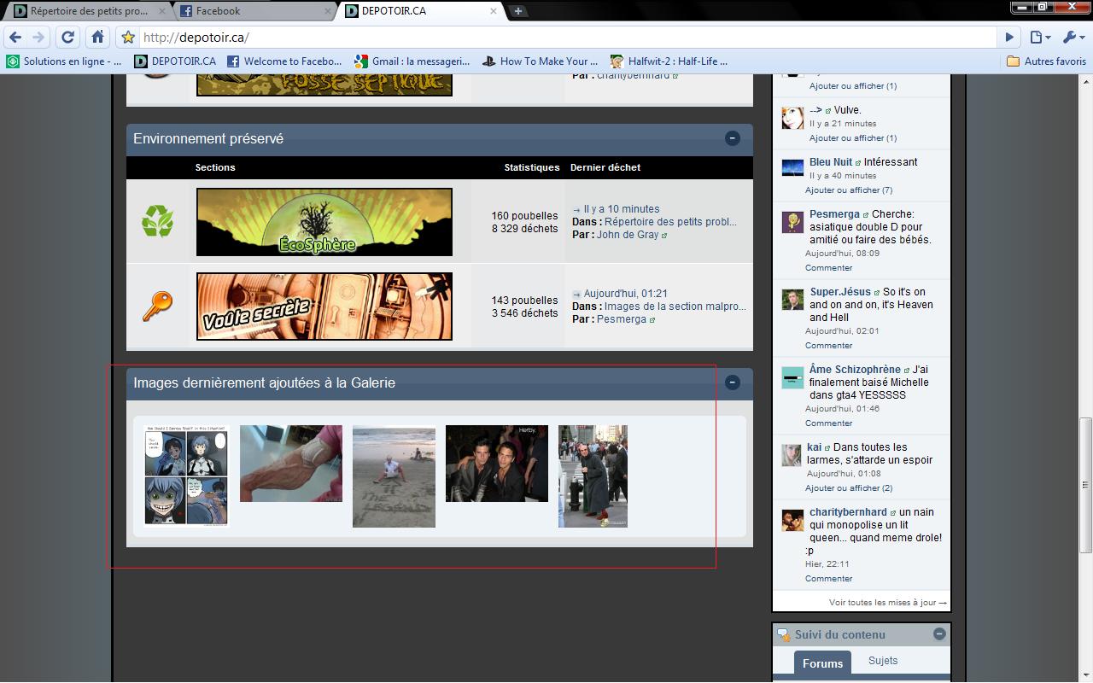This screenshot has height=683, width=1093.
Task: Open Super.Jésus profile link
Action: [x=840, y=292]
